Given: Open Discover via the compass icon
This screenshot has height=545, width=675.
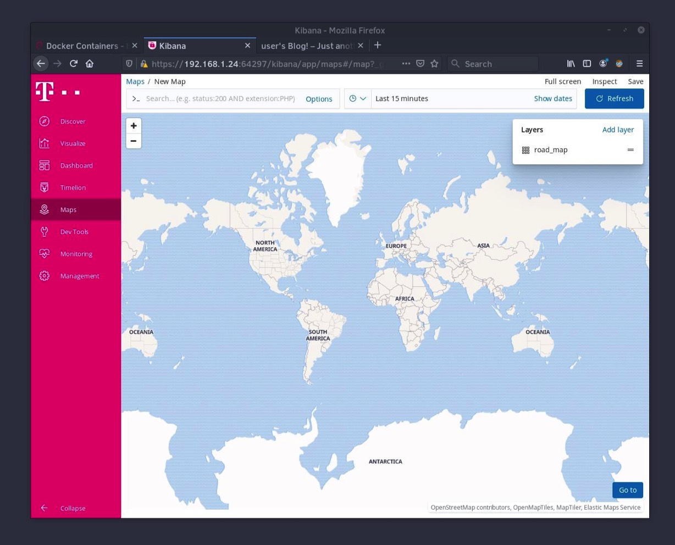Looking at the screenshot, I should click(x=45, y=121).
